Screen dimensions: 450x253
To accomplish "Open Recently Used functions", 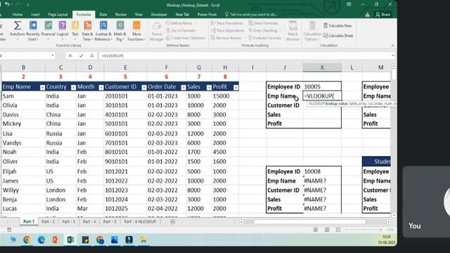I will pos(33,30).
